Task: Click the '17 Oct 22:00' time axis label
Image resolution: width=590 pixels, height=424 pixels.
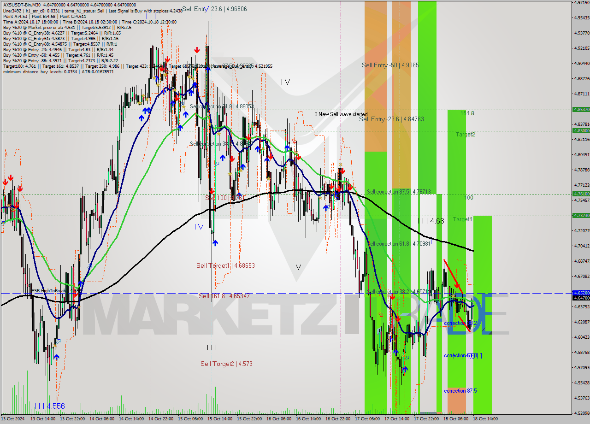Action: [x=426, y=419]
